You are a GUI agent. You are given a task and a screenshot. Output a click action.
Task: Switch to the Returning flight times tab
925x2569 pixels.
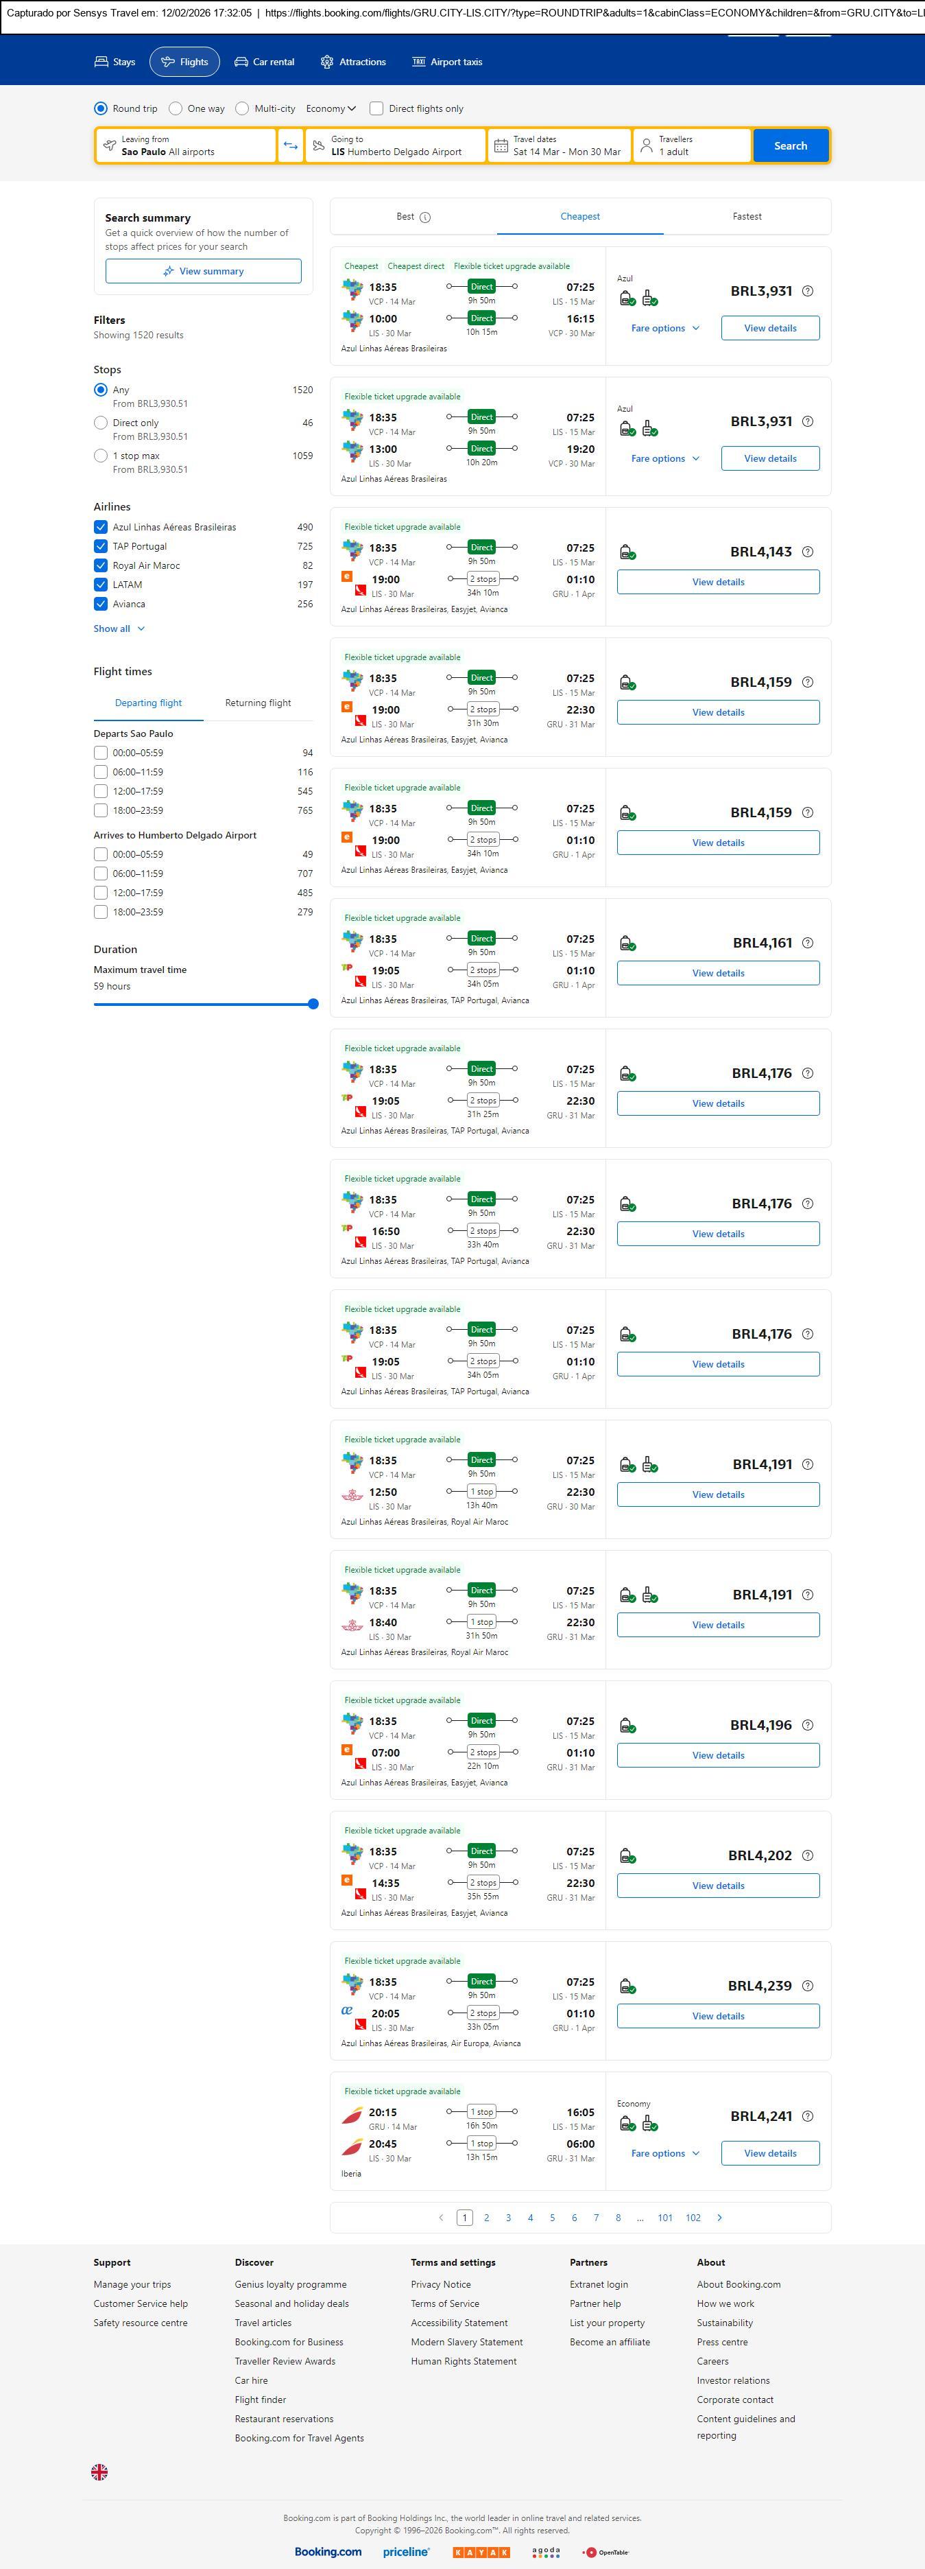pyautogui.click(x=258, y=703)
